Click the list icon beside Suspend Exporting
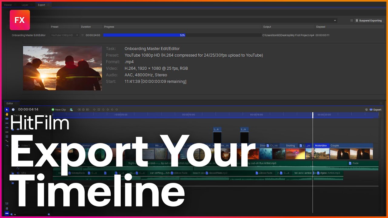Image resolution: width=388 pixels, height=218 pixels. [352, 21]
